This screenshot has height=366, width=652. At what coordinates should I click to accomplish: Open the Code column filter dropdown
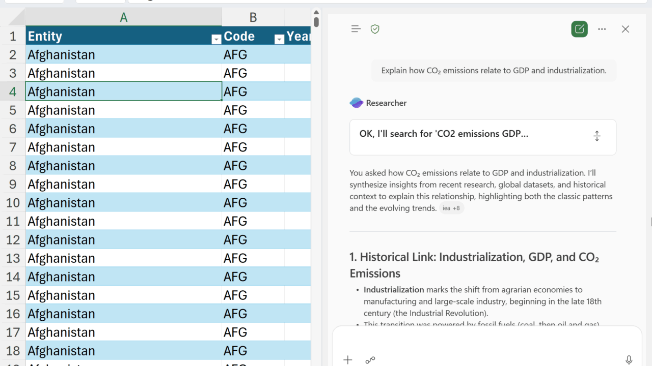click(279, 40)
